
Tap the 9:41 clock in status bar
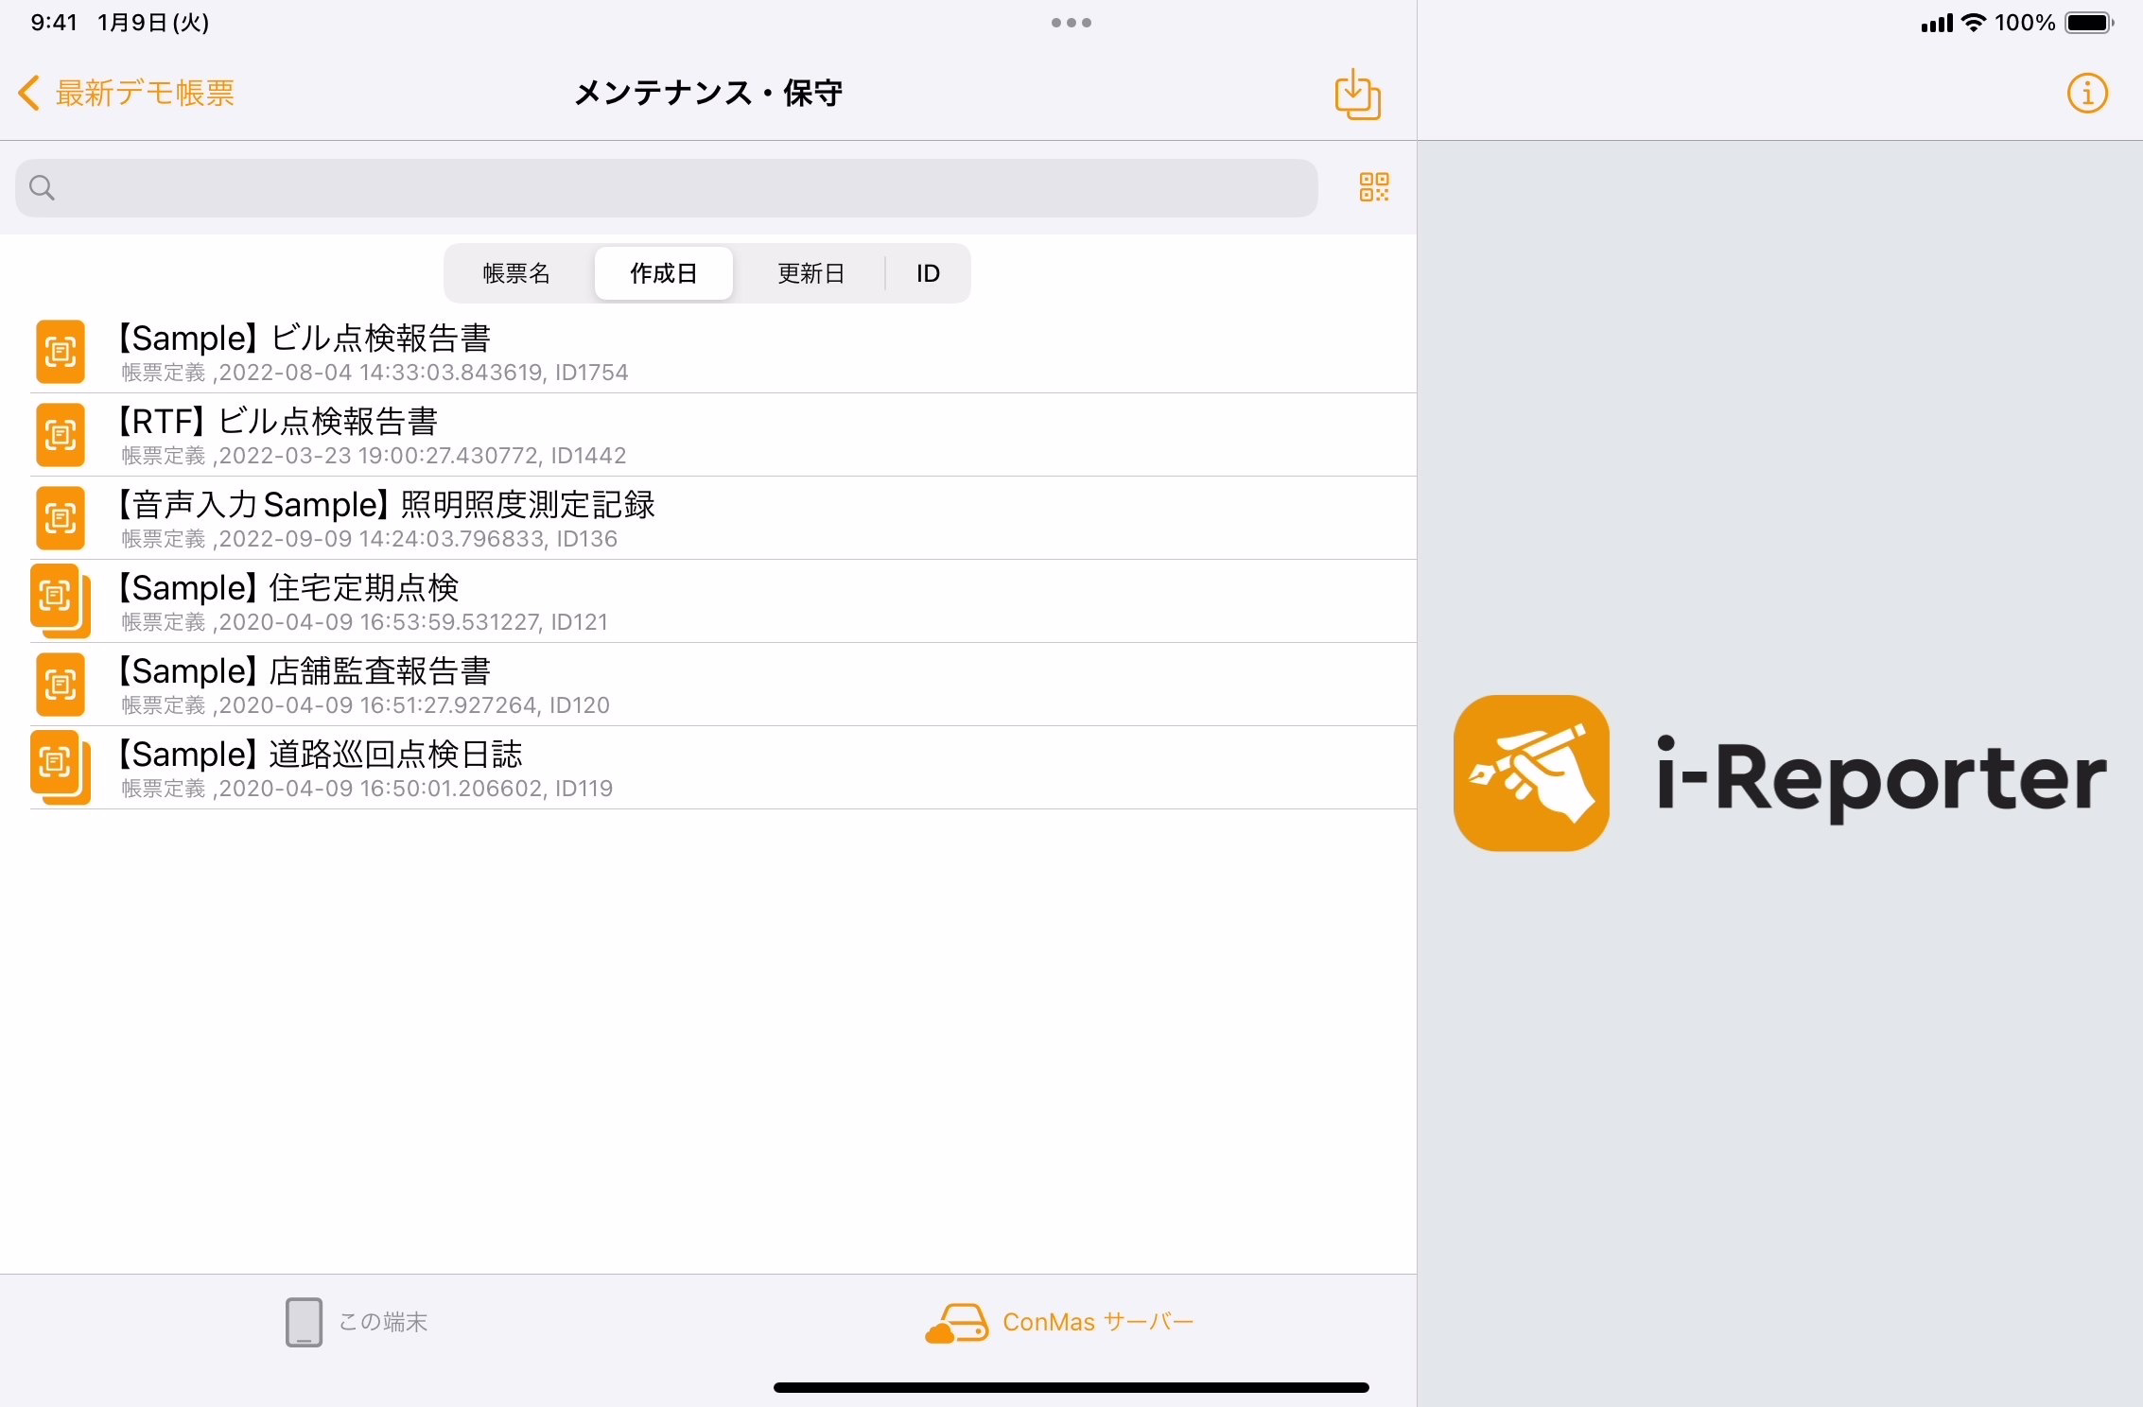[x=54, y=23]
